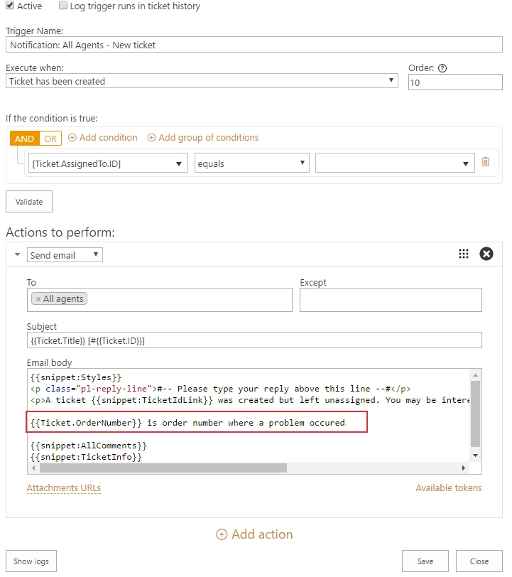Image resolution: width=512 pixels, height=577 pixels.
Task: Click Add group of conditions
Action: click(x=203, y=138)
